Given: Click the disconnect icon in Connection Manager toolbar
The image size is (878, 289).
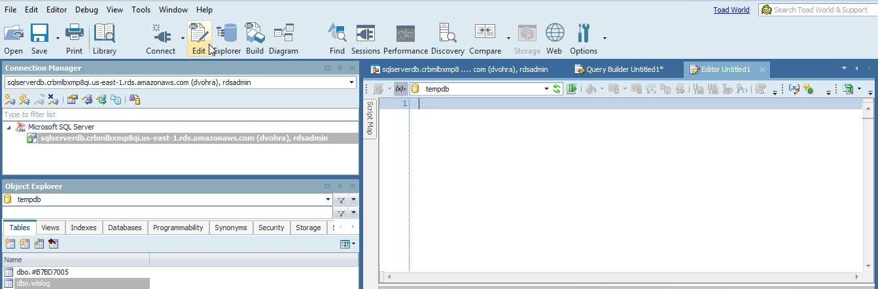Looking at the screenshot, I should (x=53, y=99).
